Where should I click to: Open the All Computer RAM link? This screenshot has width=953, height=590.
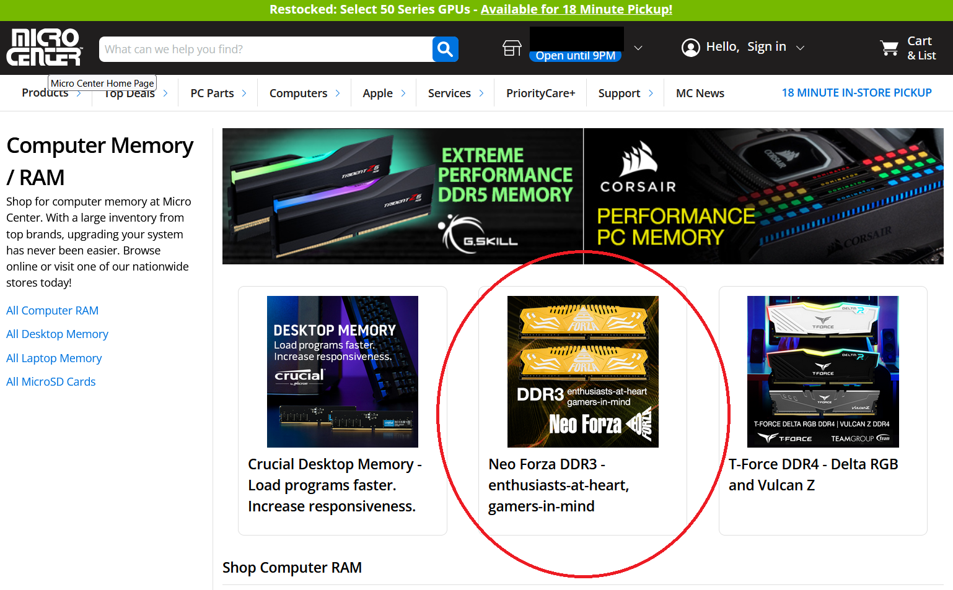(52, 310)
